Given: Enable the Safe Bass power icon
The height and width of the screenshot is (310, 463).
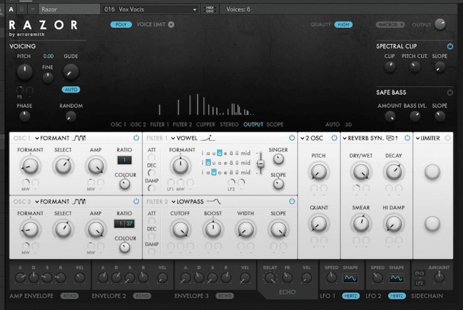Looking at the screenshot, I should coord(450,92).
